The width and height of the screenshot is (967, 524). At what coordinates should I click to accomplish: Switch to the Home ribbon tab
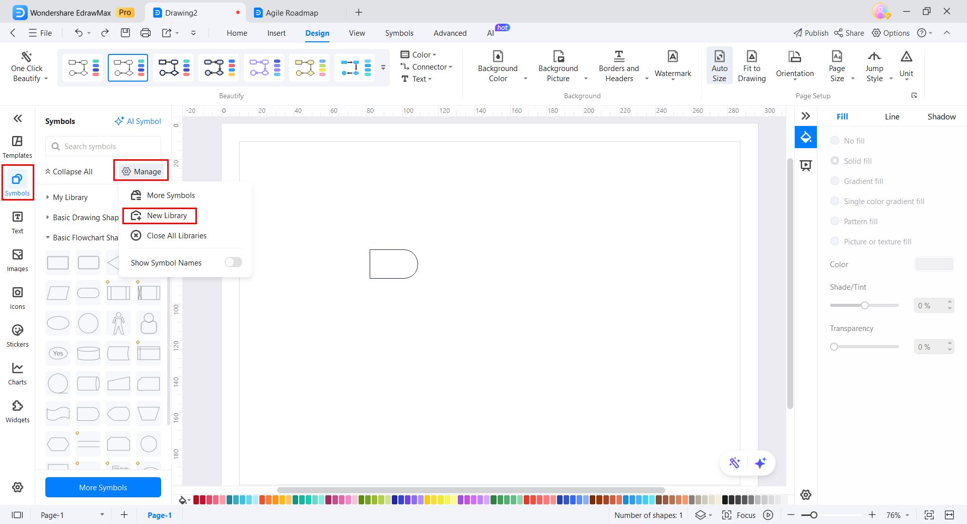click(237, 33)
